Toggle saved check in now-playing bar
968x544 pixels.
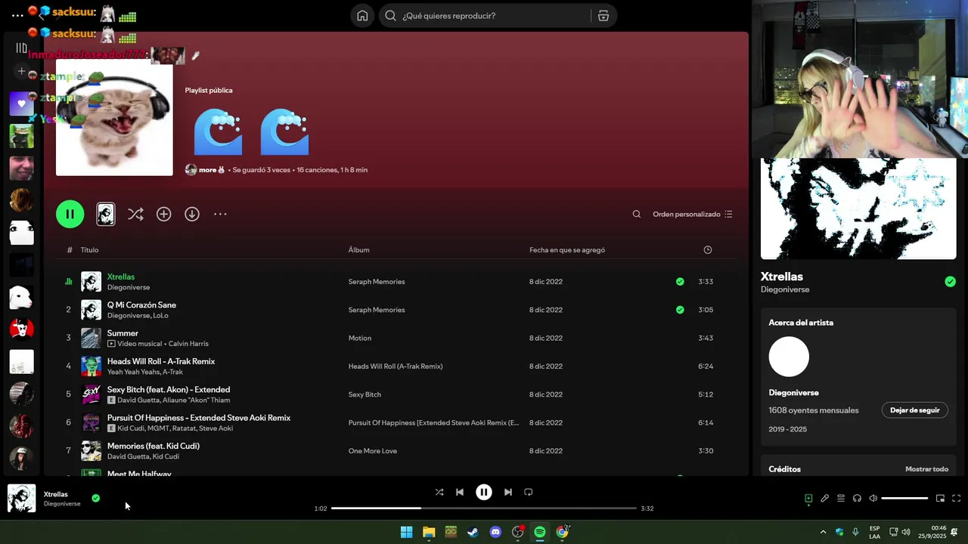95,498
